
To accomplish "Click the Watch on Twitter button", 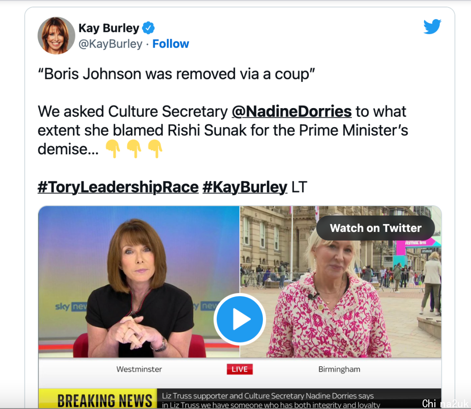I will [x=375, y=228].
